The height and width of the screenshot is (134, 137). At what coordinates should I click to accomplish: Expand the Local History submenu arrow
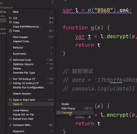point(52,110)
